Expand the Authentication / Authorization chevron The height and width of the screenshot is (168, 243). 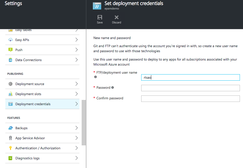(x=77, y=148)
